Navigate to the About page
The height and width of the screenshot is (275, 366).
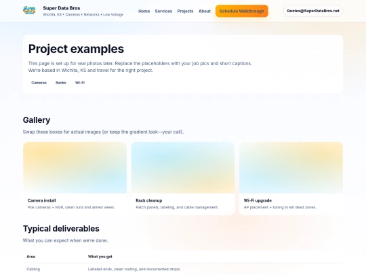point(205,11)
